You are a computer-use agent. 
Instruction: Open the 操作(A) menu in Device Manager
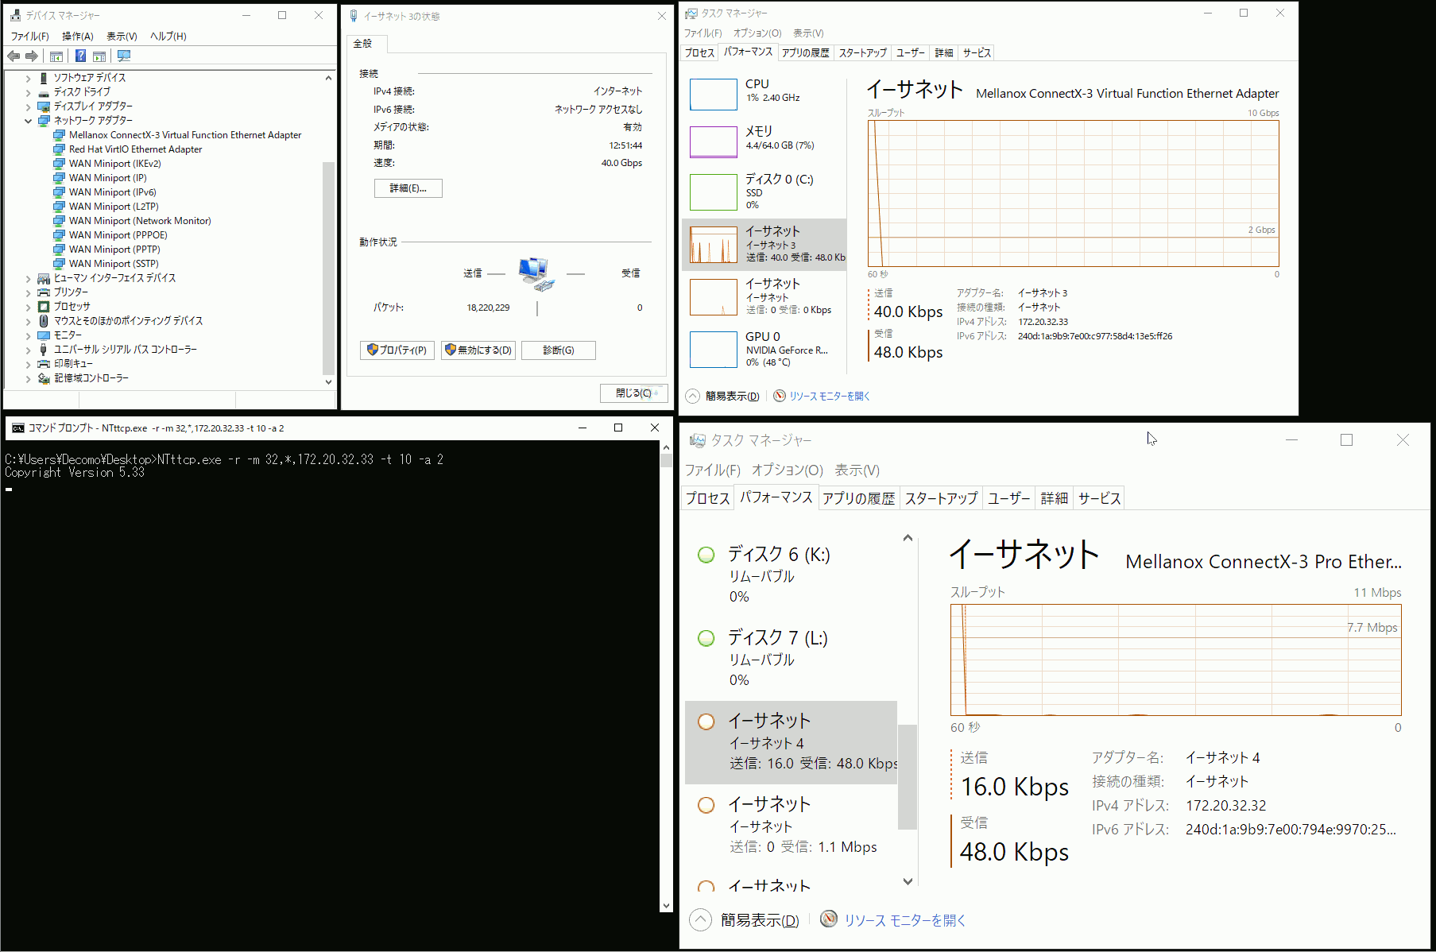[77, 36]
